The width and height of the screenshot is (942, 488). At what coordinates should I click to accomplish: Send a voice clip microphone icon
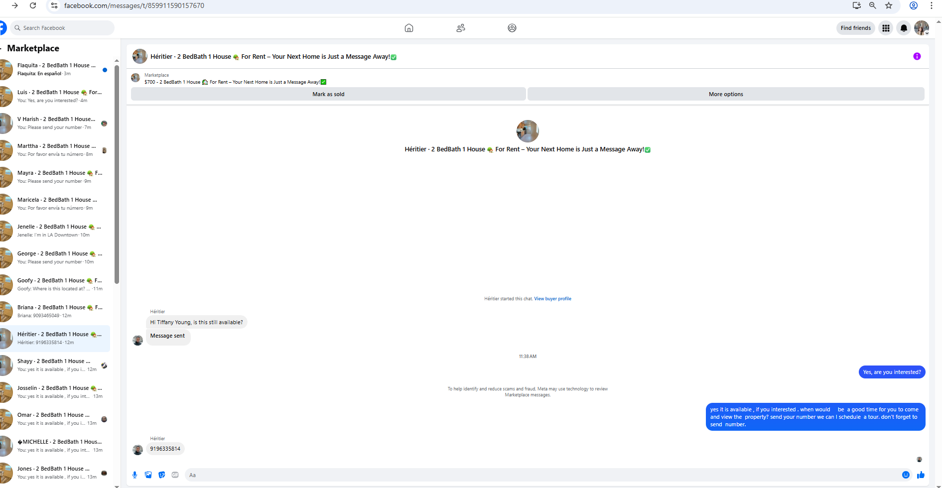pyautogui.click(x=135, y=475)
